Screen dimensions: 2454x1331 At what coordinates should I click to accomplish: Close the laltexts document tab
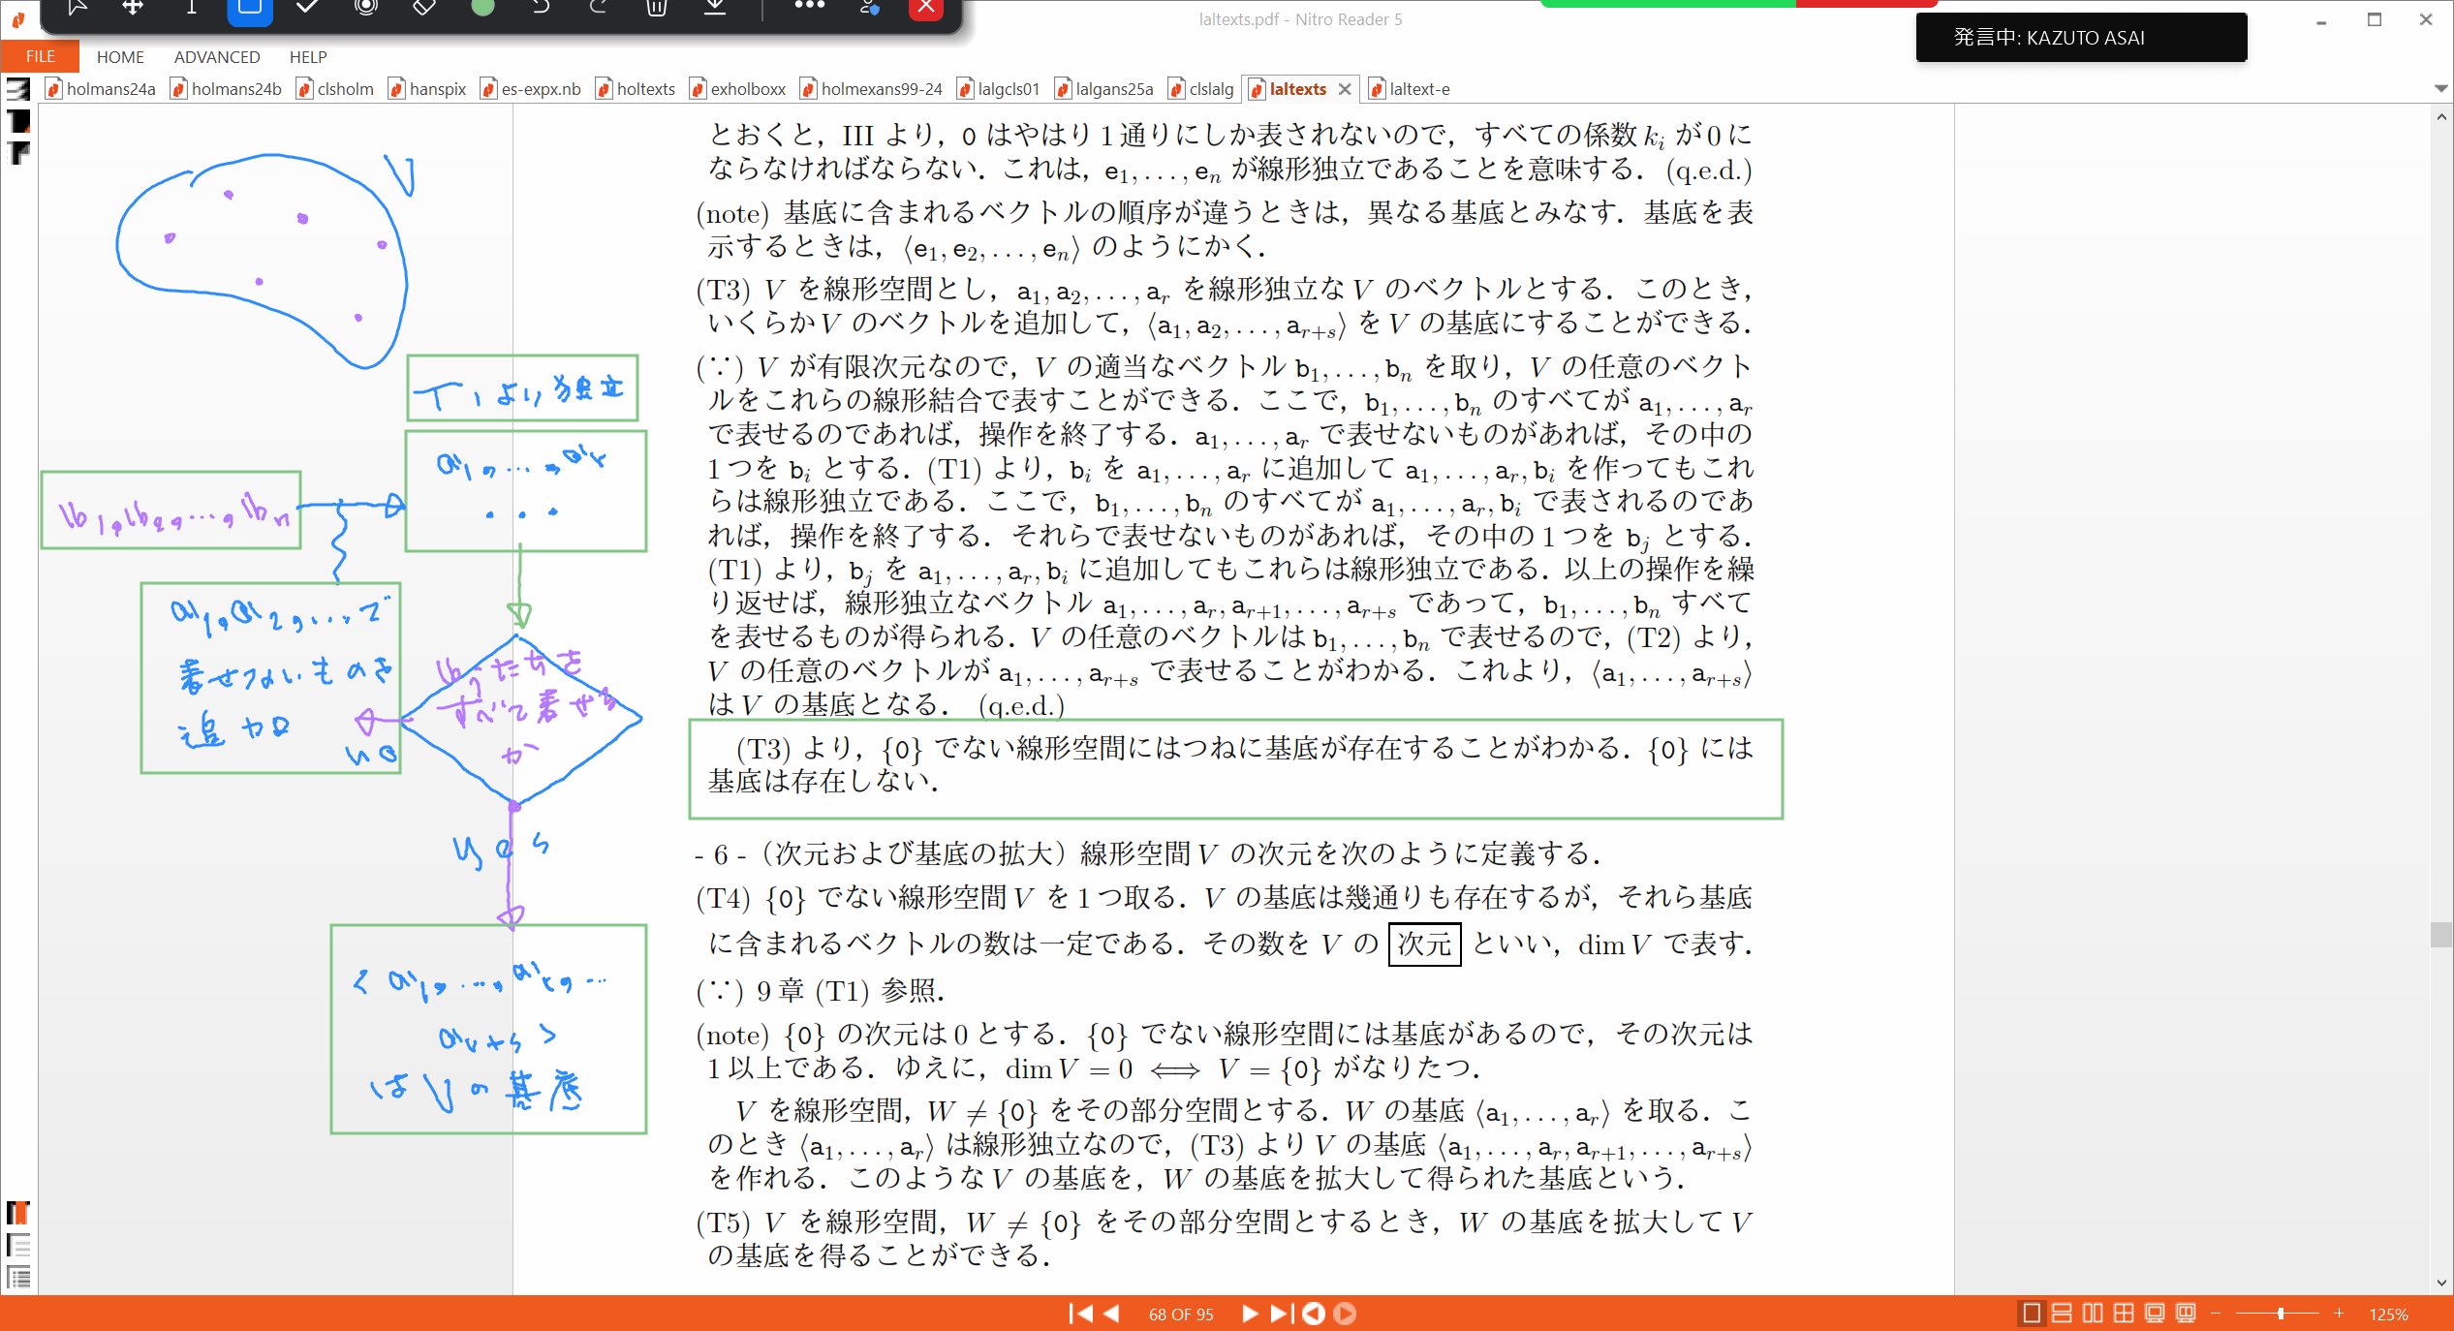1345,89
